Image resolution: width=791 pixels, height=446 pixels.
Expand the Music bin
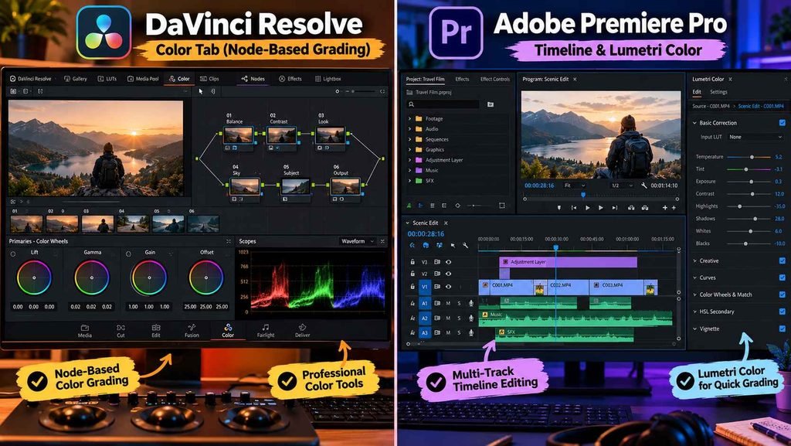coord(409,170)
